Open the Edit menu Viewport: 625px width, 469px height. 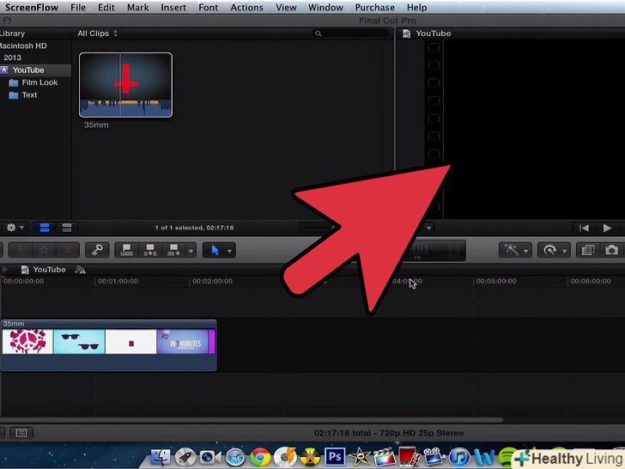(106, 7)
